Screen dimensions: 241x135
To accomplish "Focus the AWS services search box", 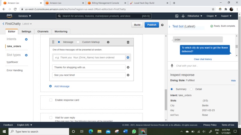I will tap(104, 16).
